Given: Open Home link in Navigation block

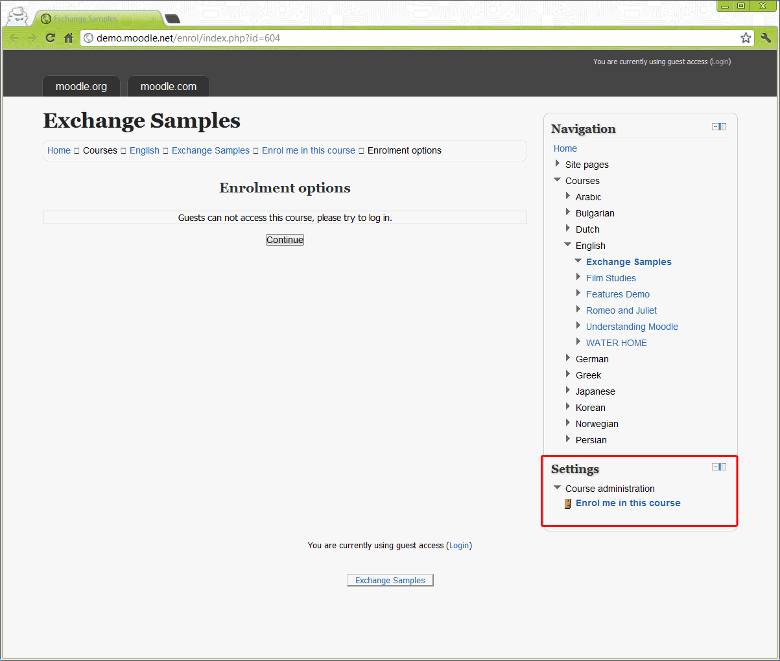Looking at the screenshot, I should [565, 148].
